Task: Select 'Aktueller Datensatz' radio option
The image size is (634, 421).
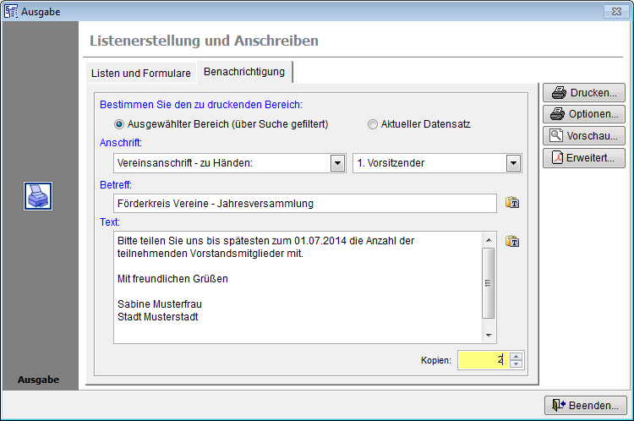Action: tap(373, 124)
